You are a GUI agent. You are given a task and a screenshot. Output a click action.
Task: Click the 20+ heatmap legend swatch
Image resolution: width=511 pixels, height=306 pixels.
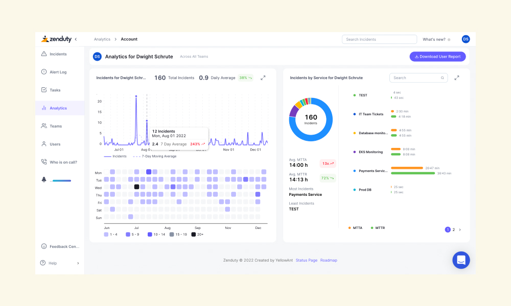click(x=194, y=235)
